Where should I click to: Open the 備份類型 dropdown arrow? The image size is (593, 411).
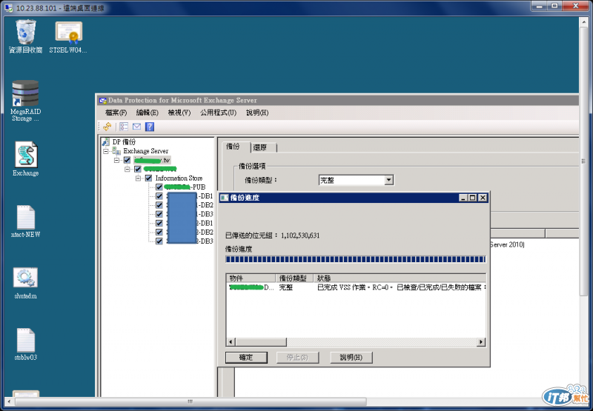388,180
